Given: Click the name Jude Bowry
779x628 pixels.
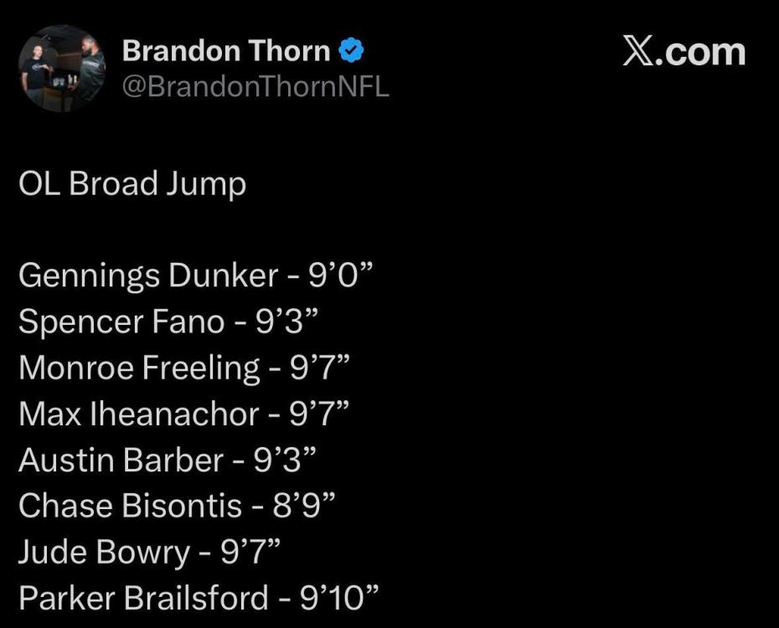Looking at the screenshot, I should click(105, 552).
